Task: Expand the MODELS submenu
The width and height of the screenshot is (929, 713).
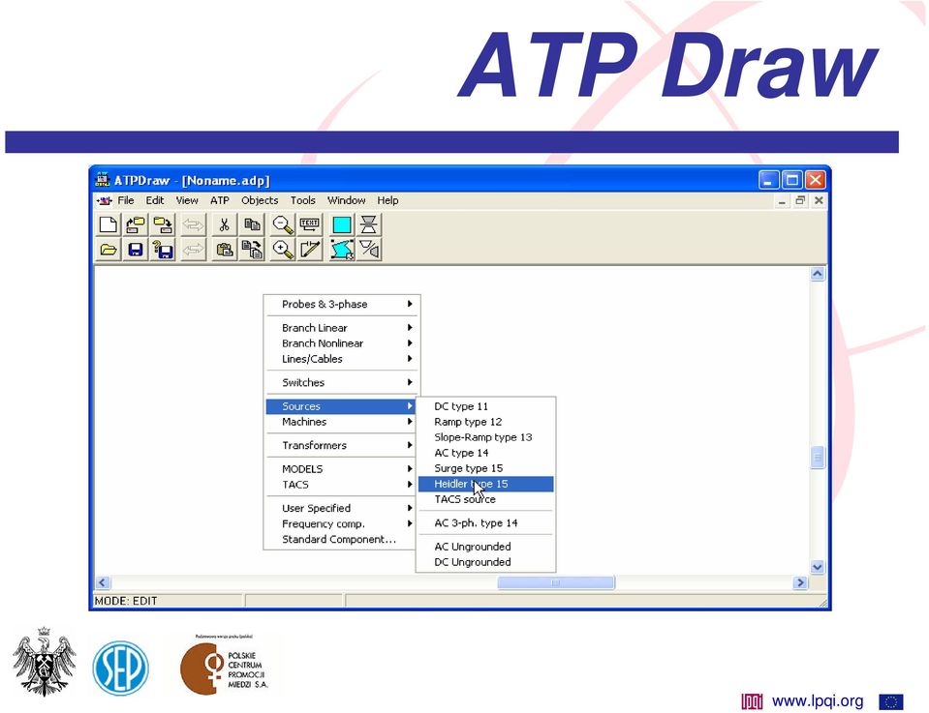Action: click(341, 468)
